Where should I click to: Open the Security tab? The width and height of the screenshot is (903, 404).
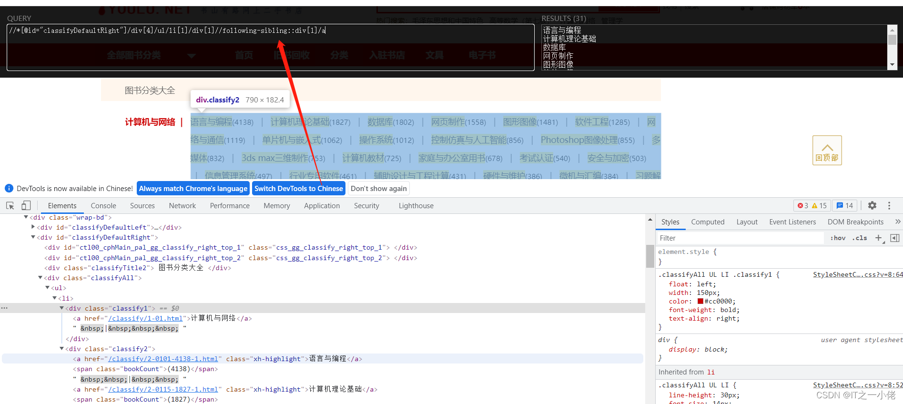tap(366, 205)
